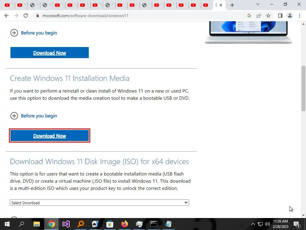Open the orange magnifier app in taskbar
Viewport: 306px width, 230px height.
pyautogui.click(x=81, y=224)
